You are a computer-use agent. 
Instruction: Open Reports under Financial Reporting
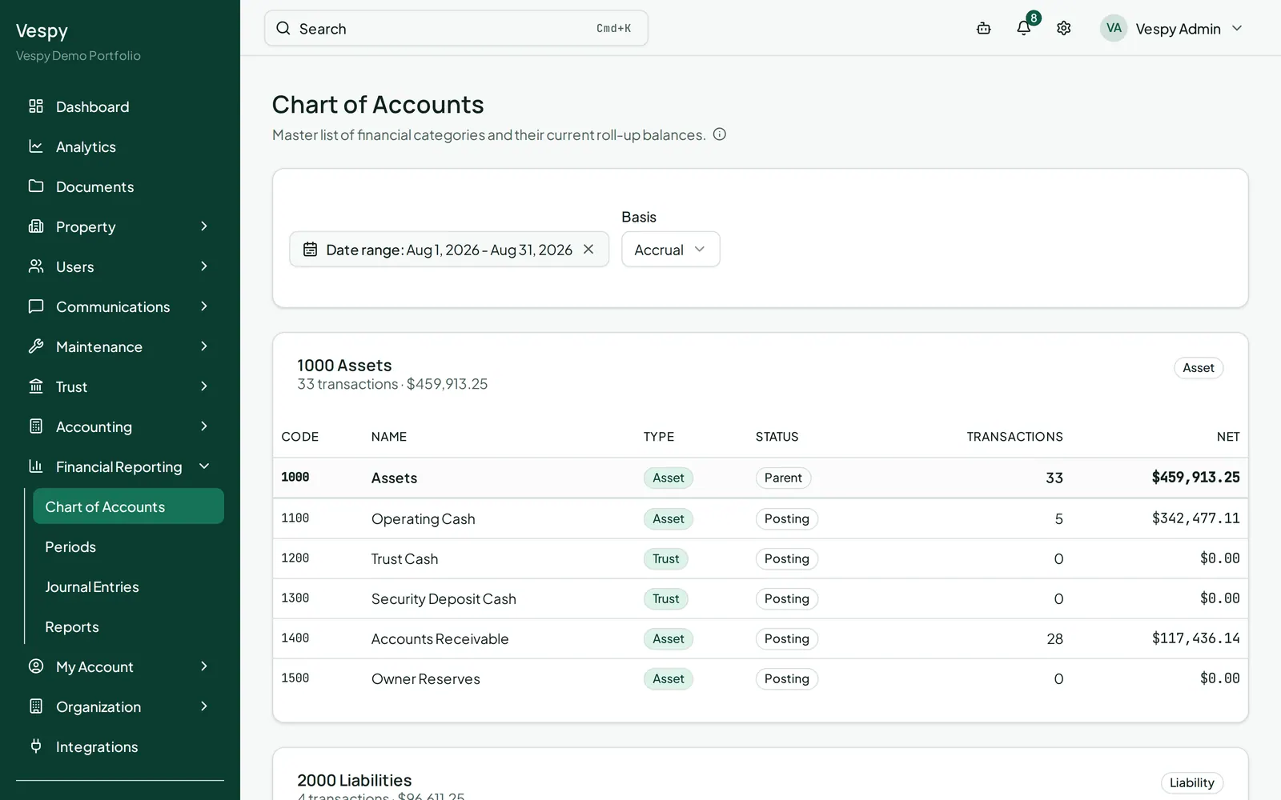(x=72, y=626)
